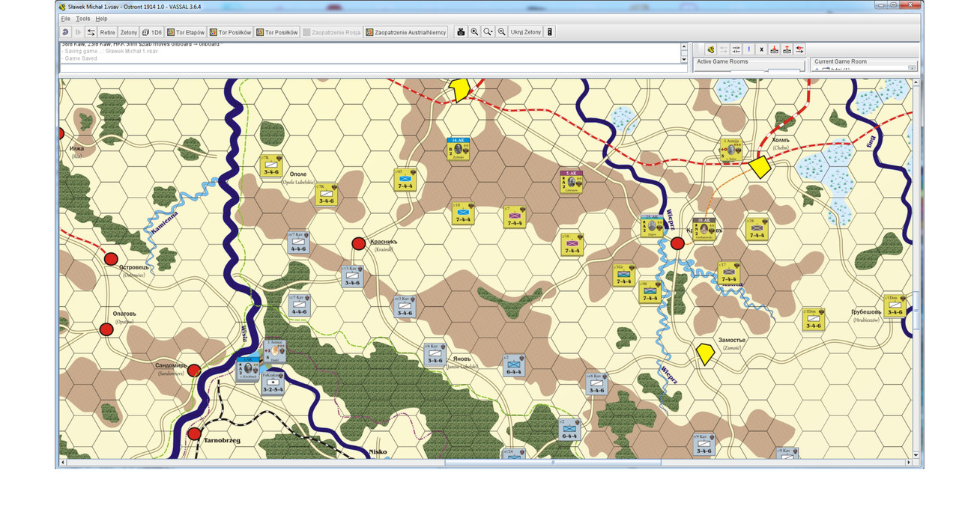Click the yellow marker at Chełm
The image size is (959, 509).
pyautogui.click(x=760, y=167)
